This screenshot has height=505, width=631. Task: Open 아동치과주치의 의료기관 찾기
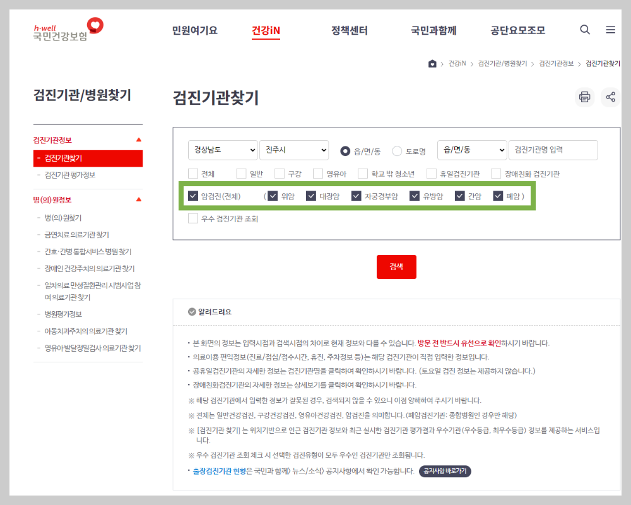pos(86,331)
